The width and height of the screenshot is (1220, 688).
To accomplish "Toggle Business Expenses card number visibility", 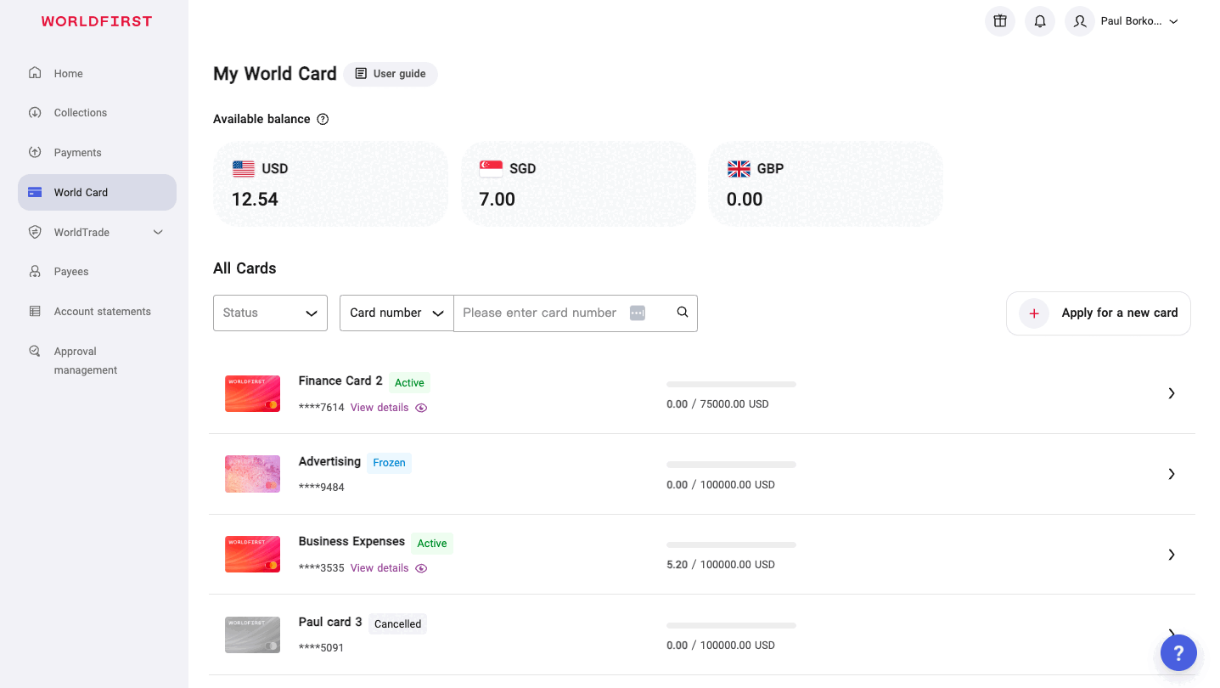I will pos(421,568).
